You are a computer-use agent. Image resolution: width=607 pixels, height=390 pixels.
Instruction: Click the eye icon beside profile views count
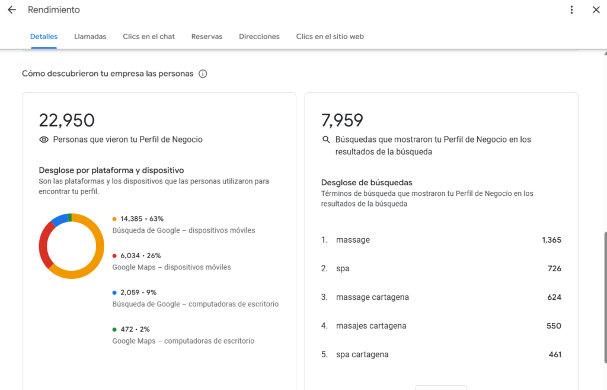[x=44, y=139]
